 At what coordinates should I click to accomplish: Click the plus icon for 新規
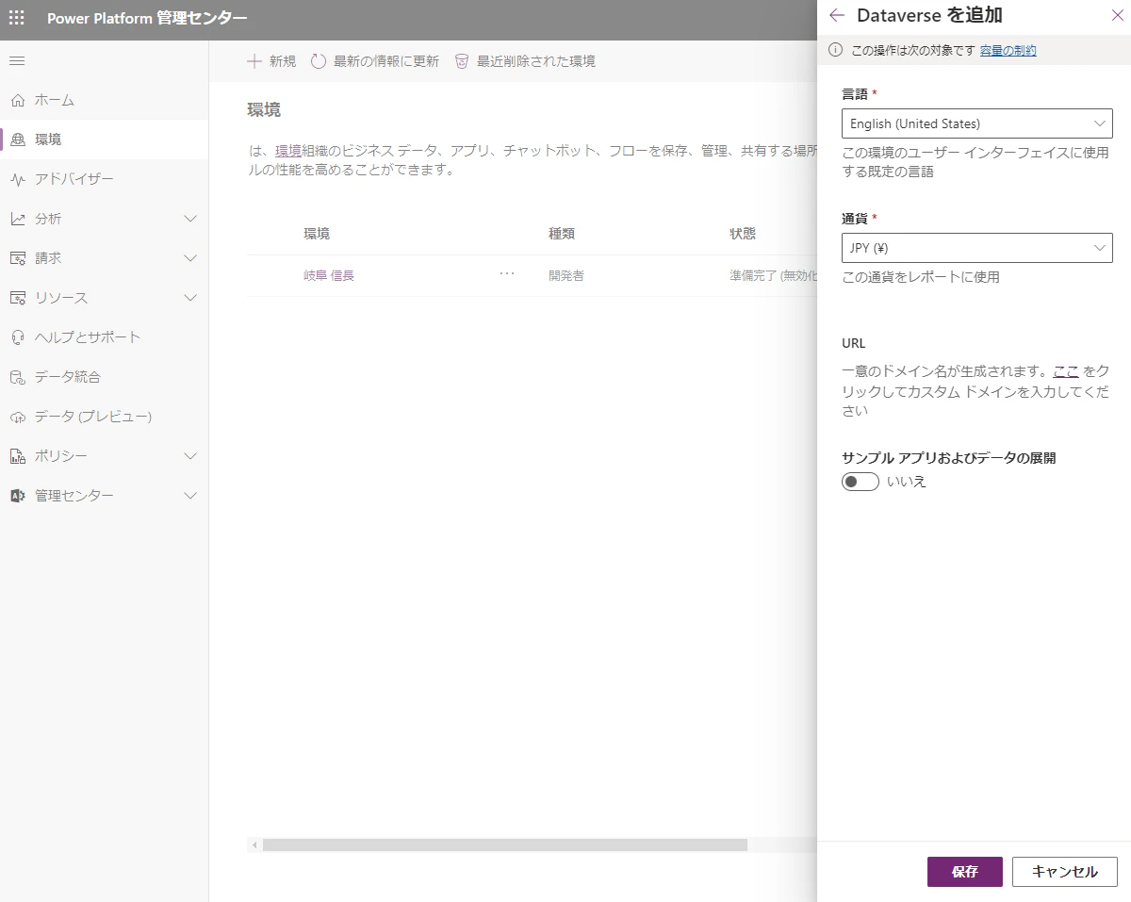point(254,61)
